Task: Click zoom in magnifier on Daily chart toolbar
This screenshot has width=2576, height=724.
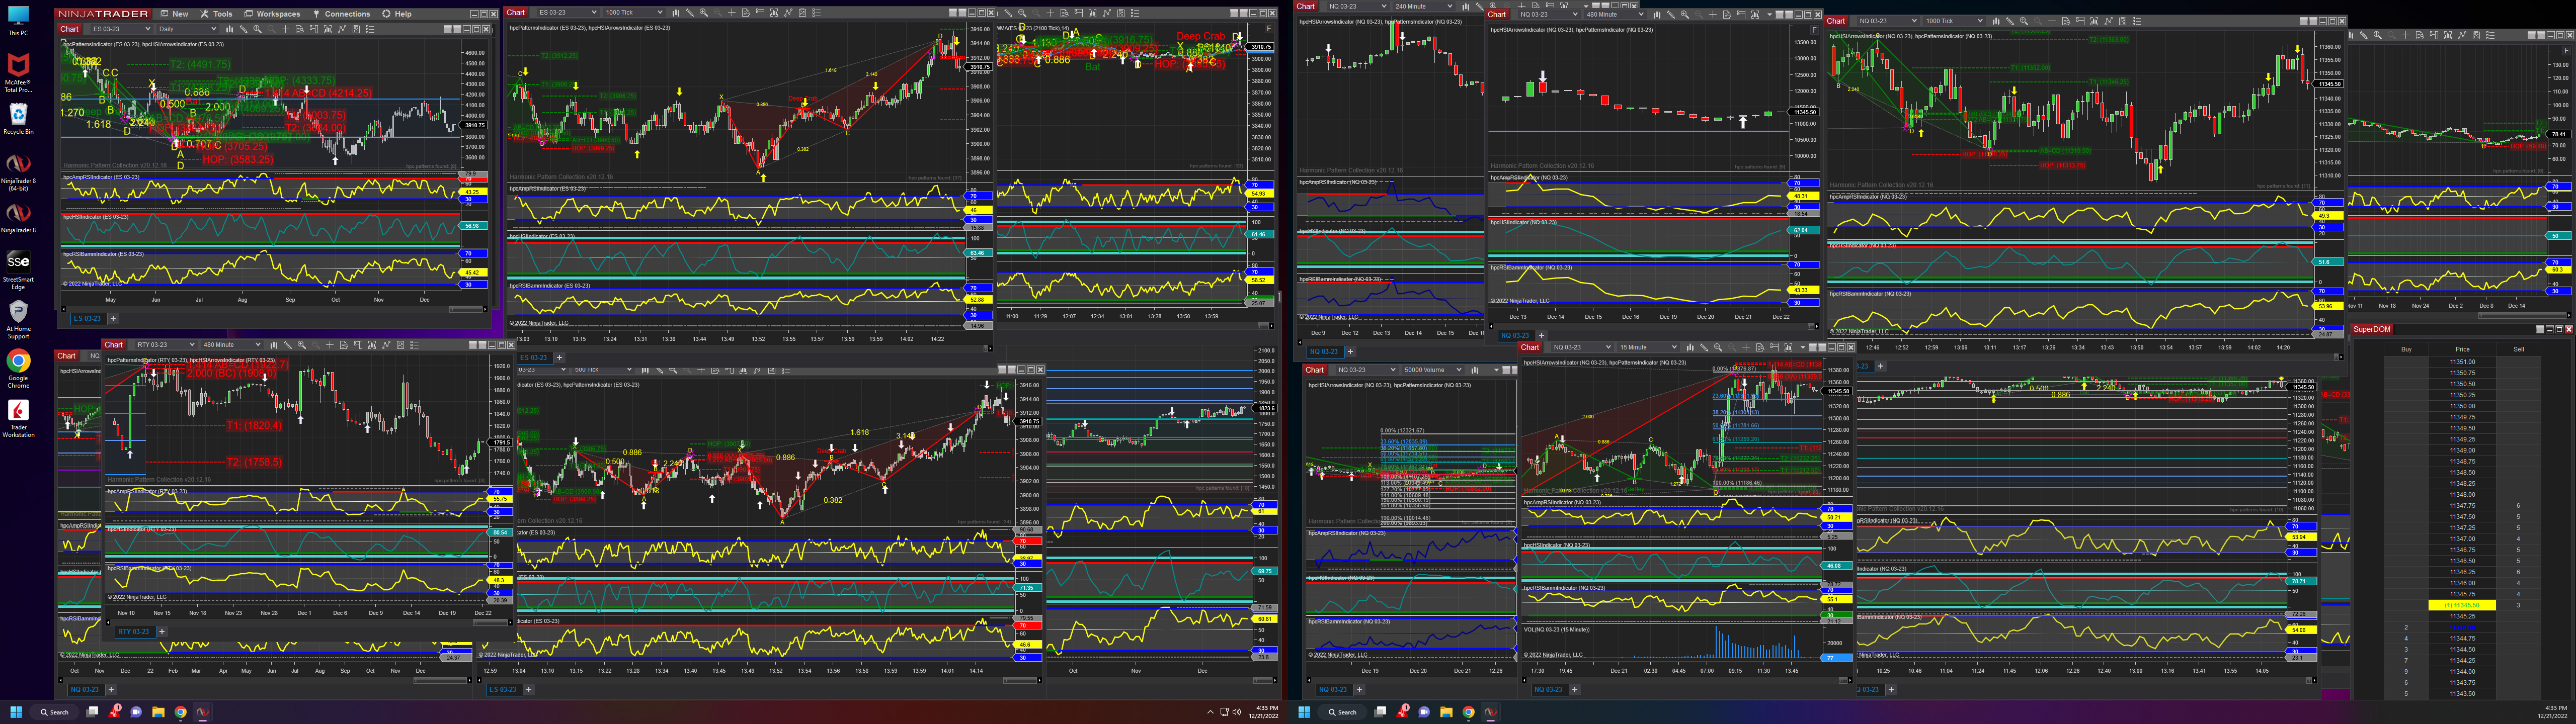Action: tap(258, 29)
